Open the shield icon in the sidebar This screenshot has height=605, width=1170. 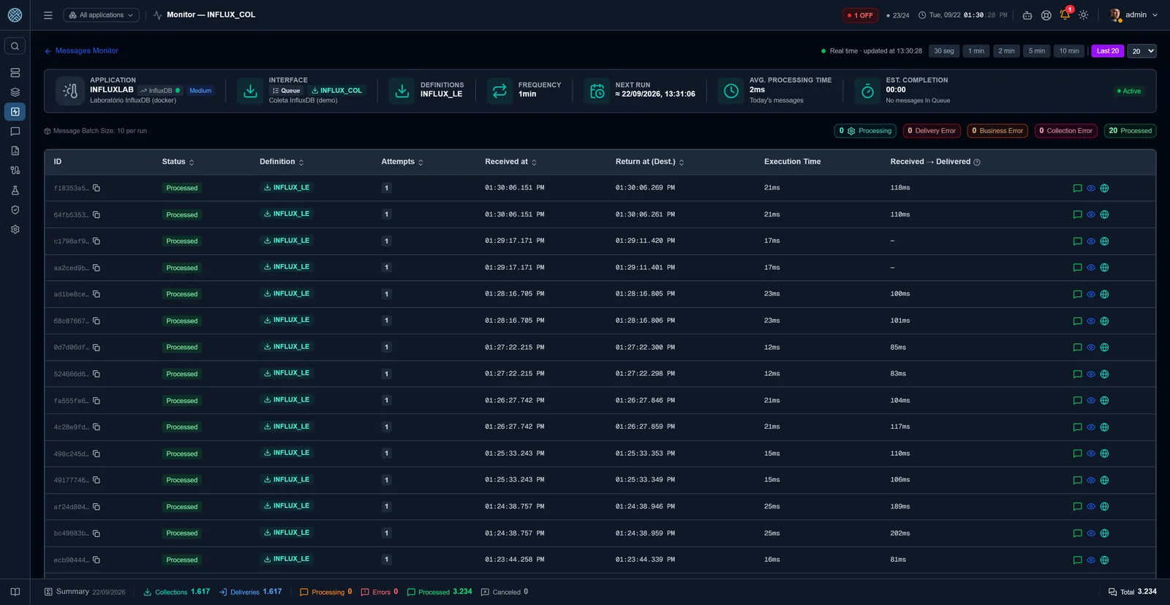coord(15,210)
